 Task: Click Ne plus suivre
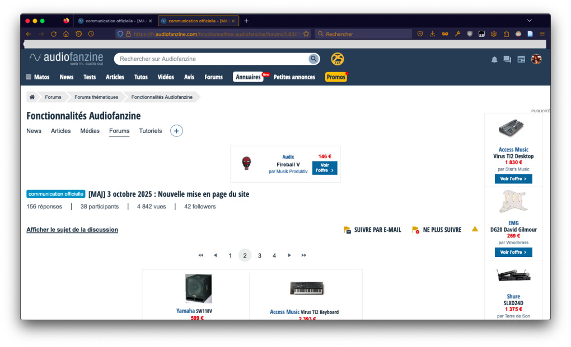tap(437, 230)
